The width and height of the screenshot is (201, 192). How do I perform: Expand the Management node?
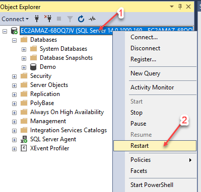click(15, 122)
